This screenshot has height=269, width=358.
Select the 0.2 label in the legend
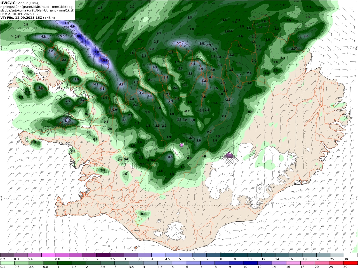pyautogui.click(x=2, y=259)
